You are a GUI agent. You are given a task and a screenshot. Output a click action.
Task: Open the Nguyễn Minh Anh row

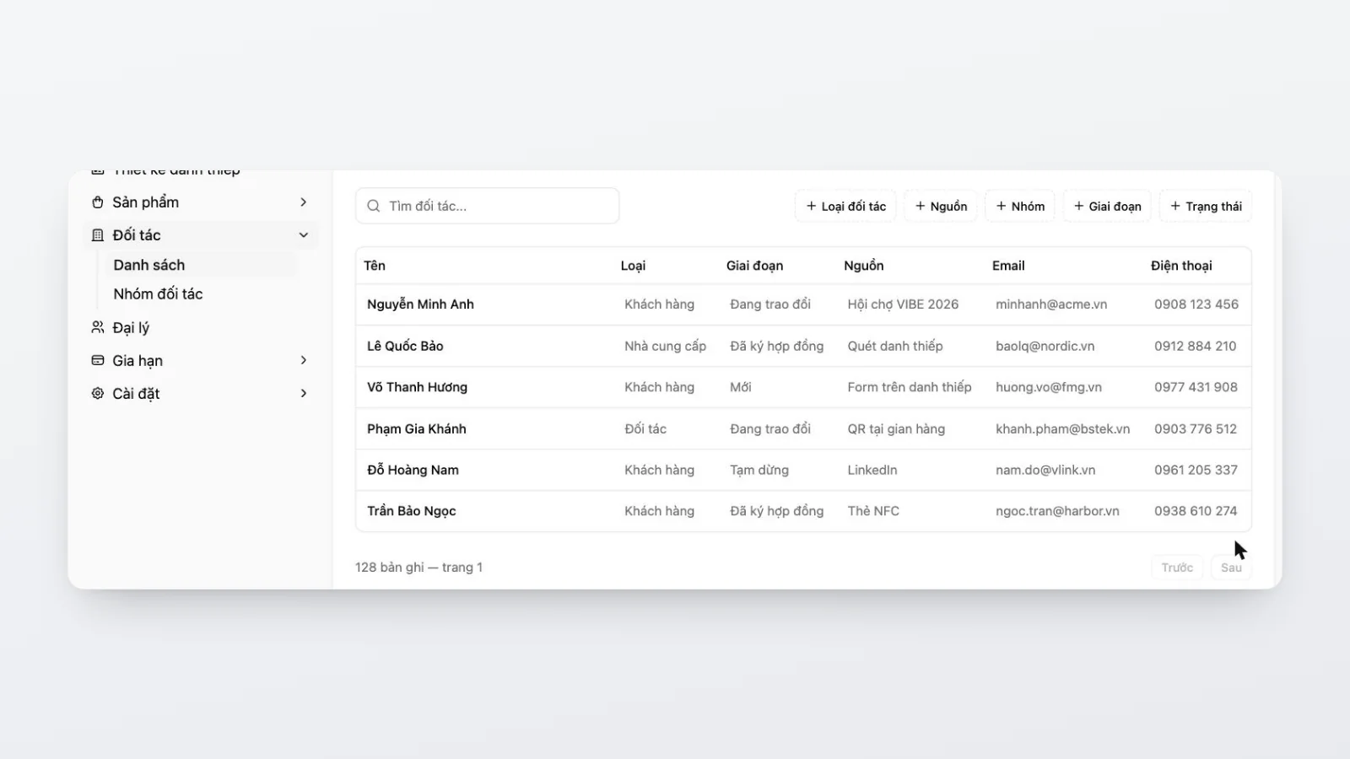[803, 304]
